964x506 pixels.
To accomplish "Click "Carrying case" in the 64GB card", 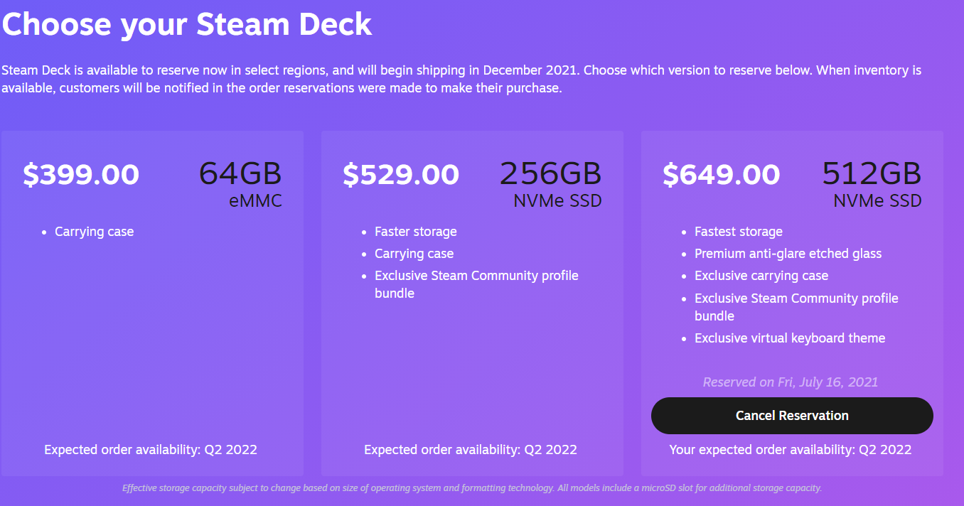I will [95, 232].
